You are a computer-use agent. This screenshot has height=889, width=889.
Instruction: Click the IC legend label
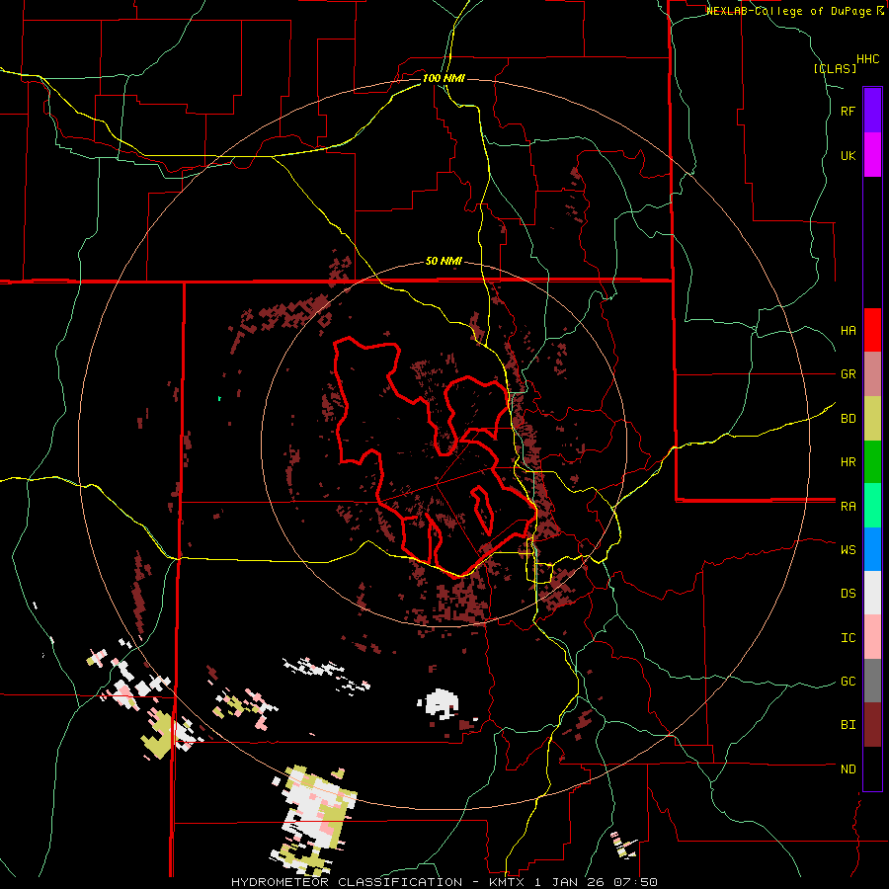tap(848, 638)
